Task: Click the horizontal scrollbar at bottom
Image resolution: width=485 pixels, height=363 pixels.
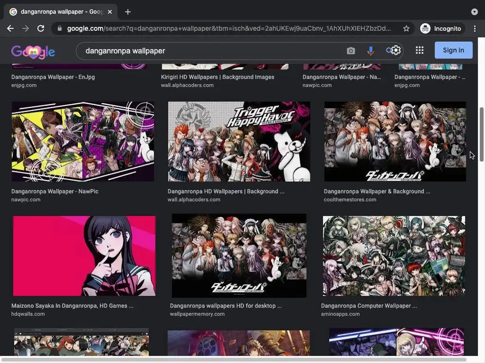Action: [234, 360]
